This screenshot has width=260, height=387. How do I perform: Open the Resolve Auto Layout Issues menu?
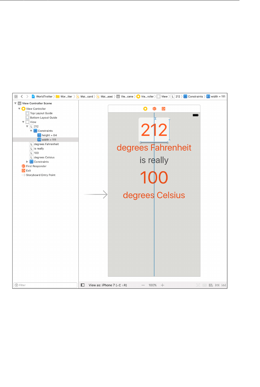[x=224, y=285]
